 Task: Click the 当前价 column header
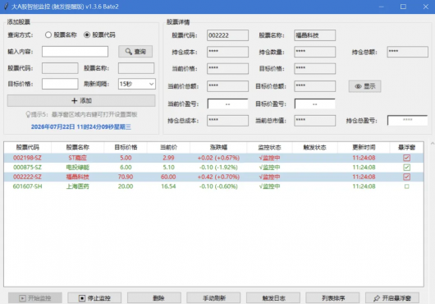pyautogui.click(x=168, y=147)
